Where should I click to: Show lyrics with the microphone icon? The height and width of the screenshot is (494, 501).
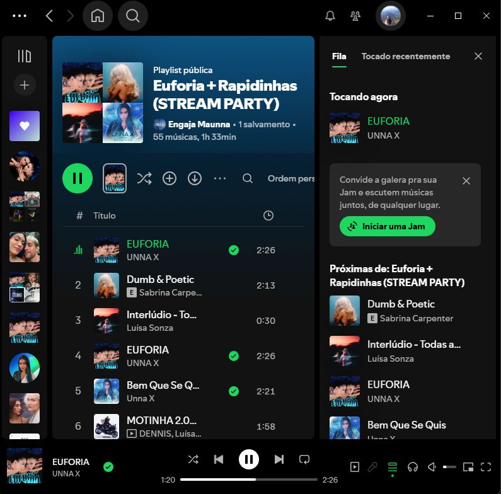click(372, 467)
